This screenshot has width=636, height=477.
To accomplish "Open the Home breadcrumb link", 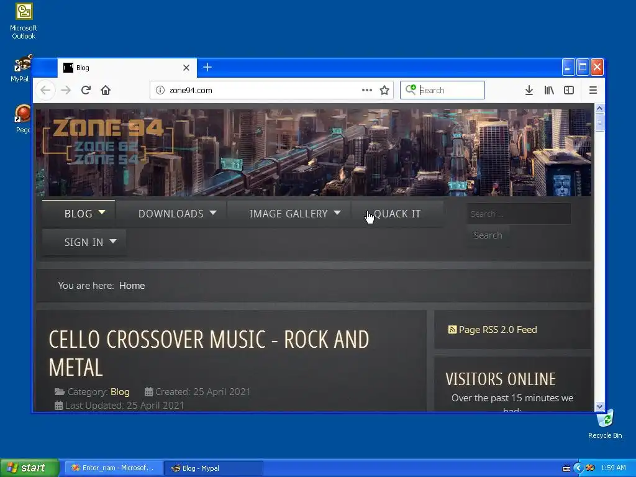I will click(132, 286).
